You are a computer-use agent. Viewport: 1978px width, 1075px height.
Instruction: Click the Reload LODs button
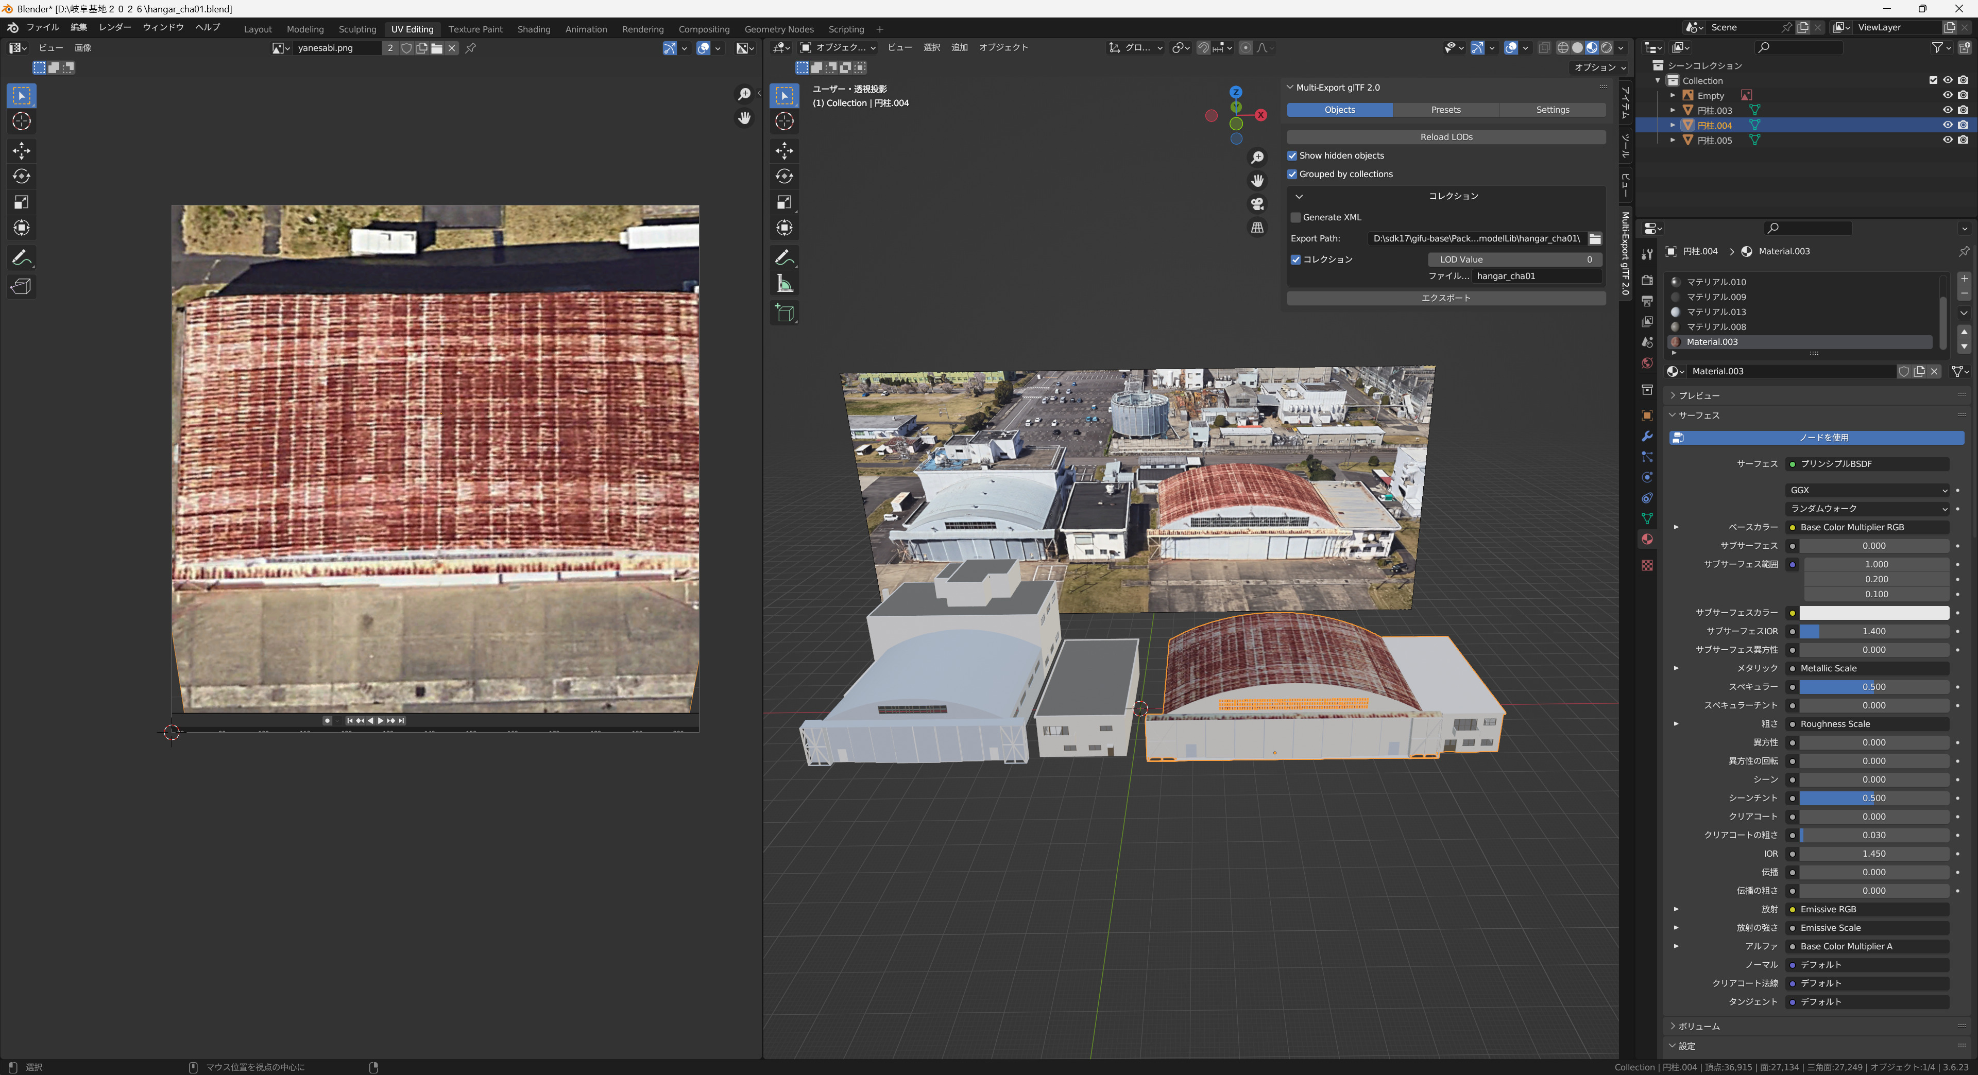coord(1446,136)
